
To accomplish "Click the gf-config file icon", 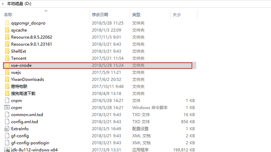I will point(7,136).
